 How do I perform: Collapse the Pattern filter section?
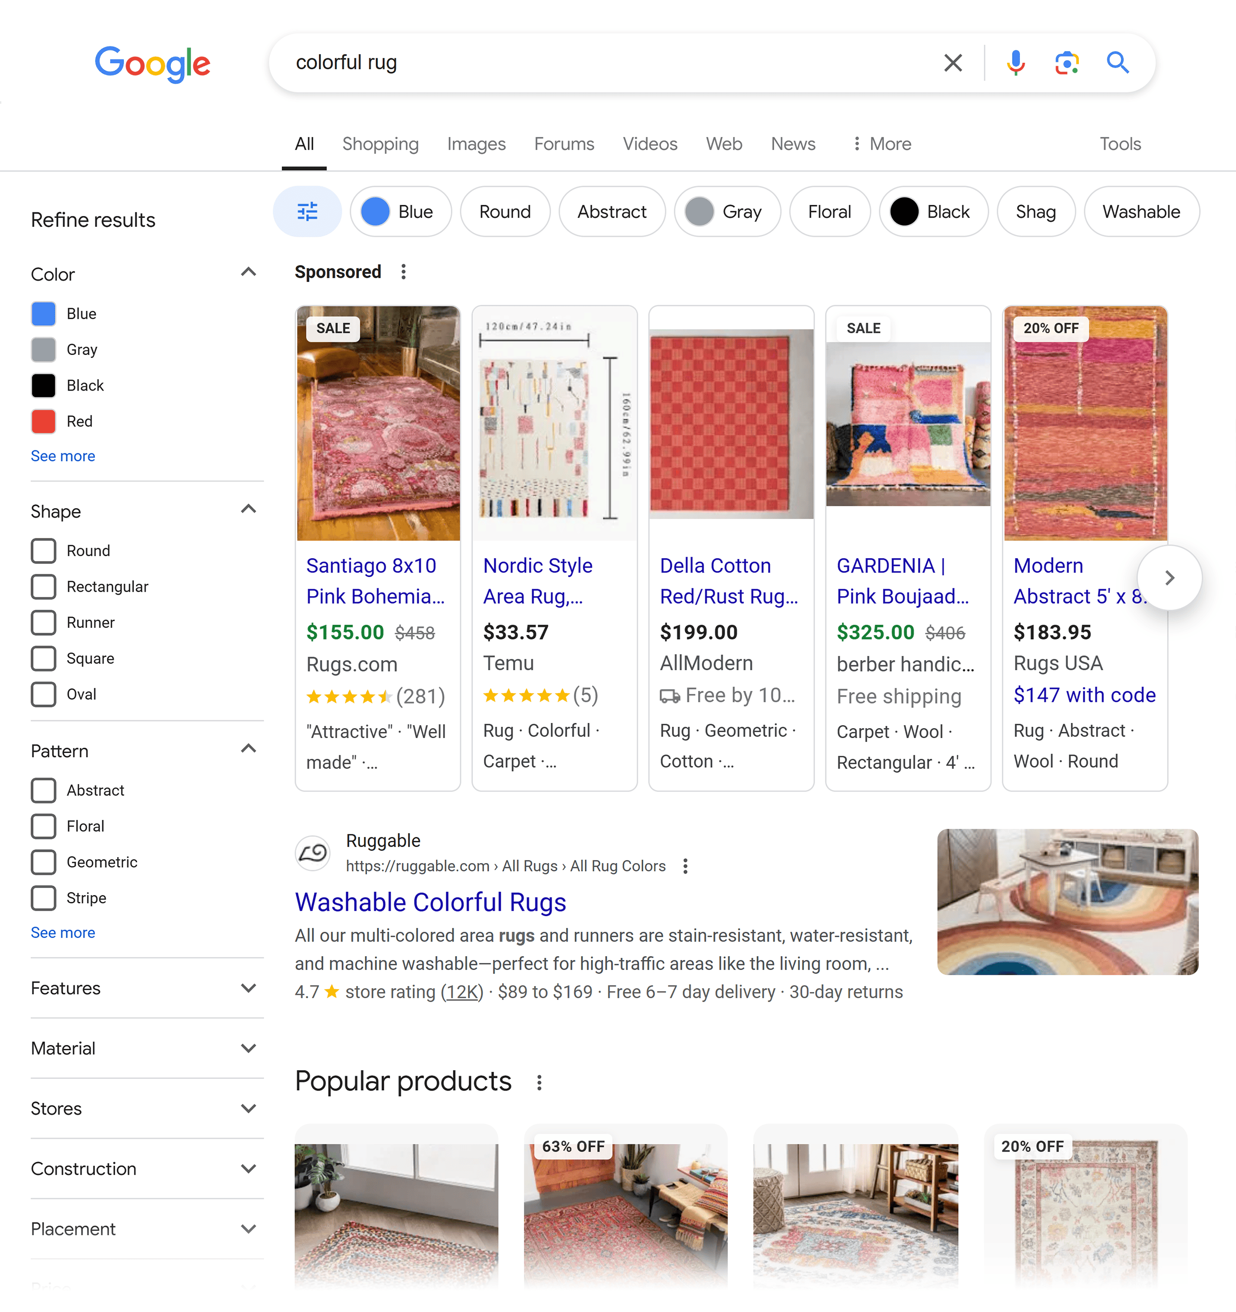[x=248, y=749]
